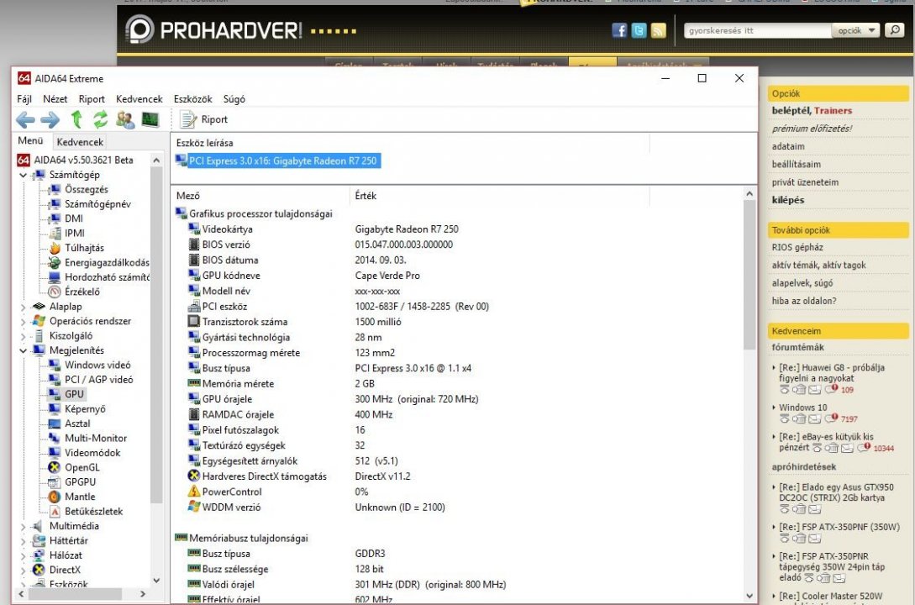The height and width of the screenshot is (605, 915).
Task: Open the Riport menu
Action: point(92,98)
